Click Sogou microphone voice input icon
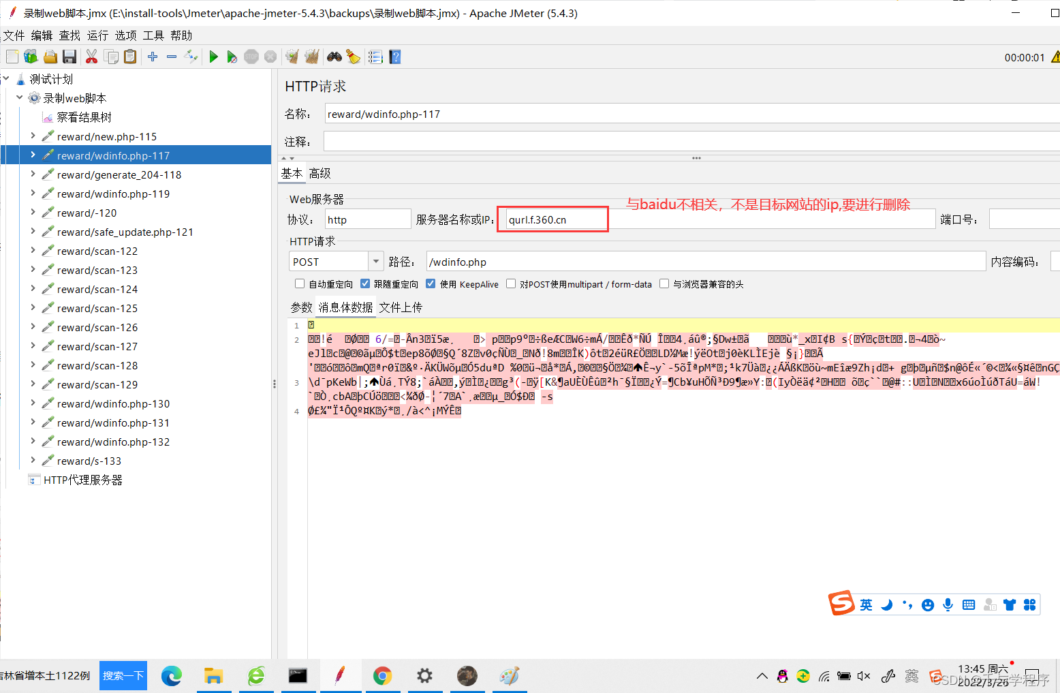Image resolution: width=1060 pixels, height=693 pixels. (x=948, y=604)
